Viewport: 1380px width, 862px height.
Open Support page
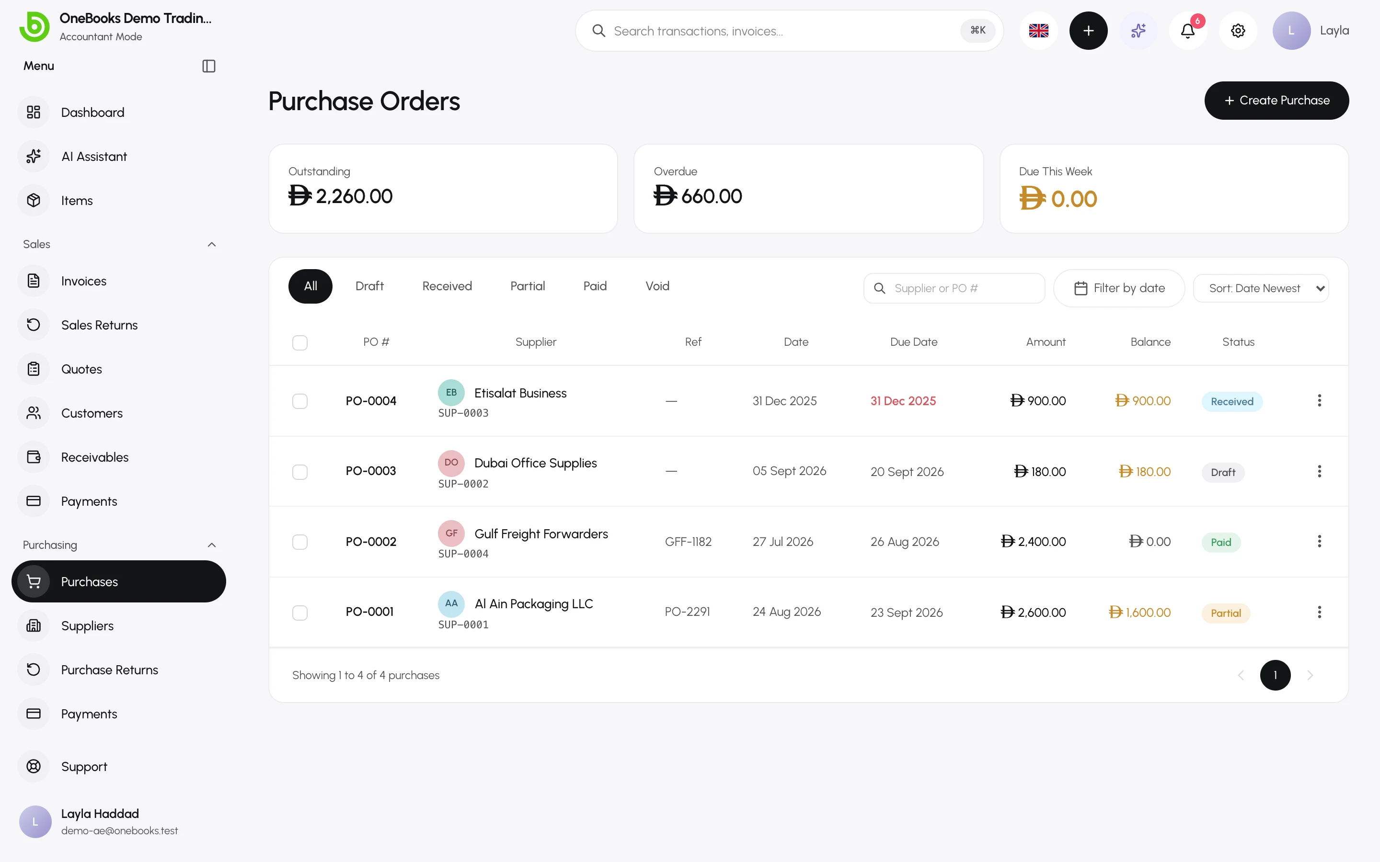pyautogui.click(x=119, y=767)
